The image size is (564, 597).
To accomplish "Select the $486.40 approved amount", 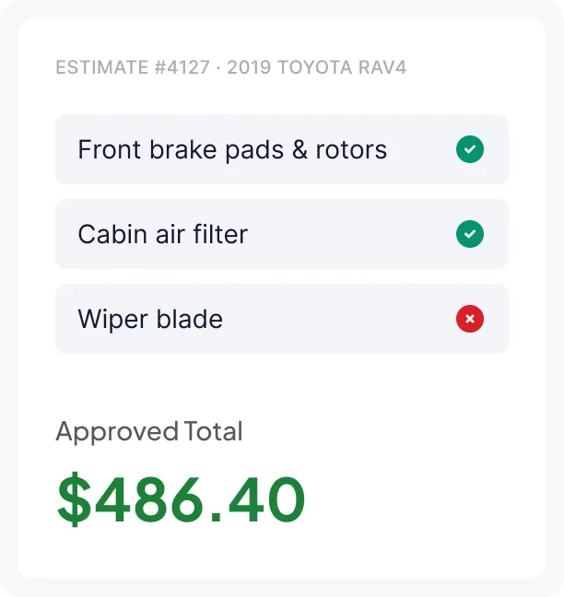I will (181, 498).
